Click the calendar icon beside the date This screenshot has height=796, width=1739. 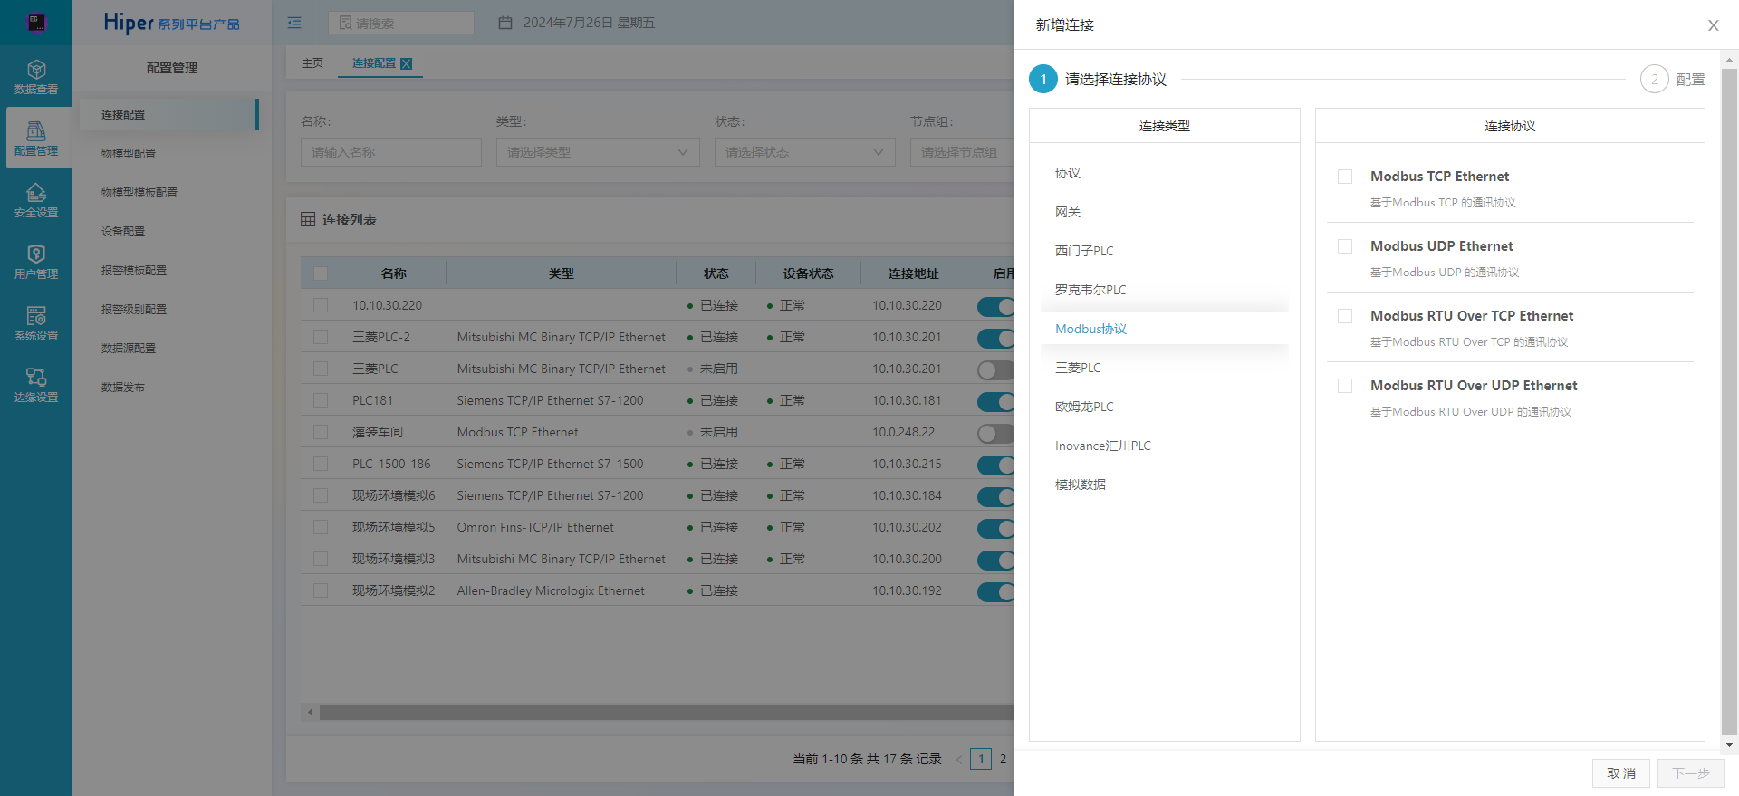(x=505, y=23)
